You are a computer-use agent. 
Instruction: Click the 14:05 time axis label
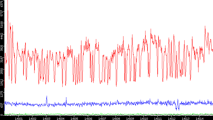click(74, 119)
